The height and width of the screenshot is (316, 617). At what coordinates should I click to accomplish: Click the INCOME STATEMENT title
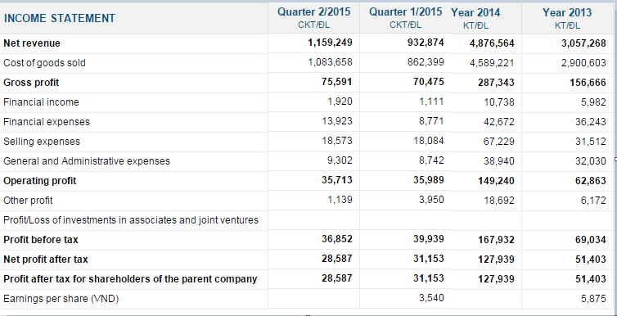[x=60, y=18]
